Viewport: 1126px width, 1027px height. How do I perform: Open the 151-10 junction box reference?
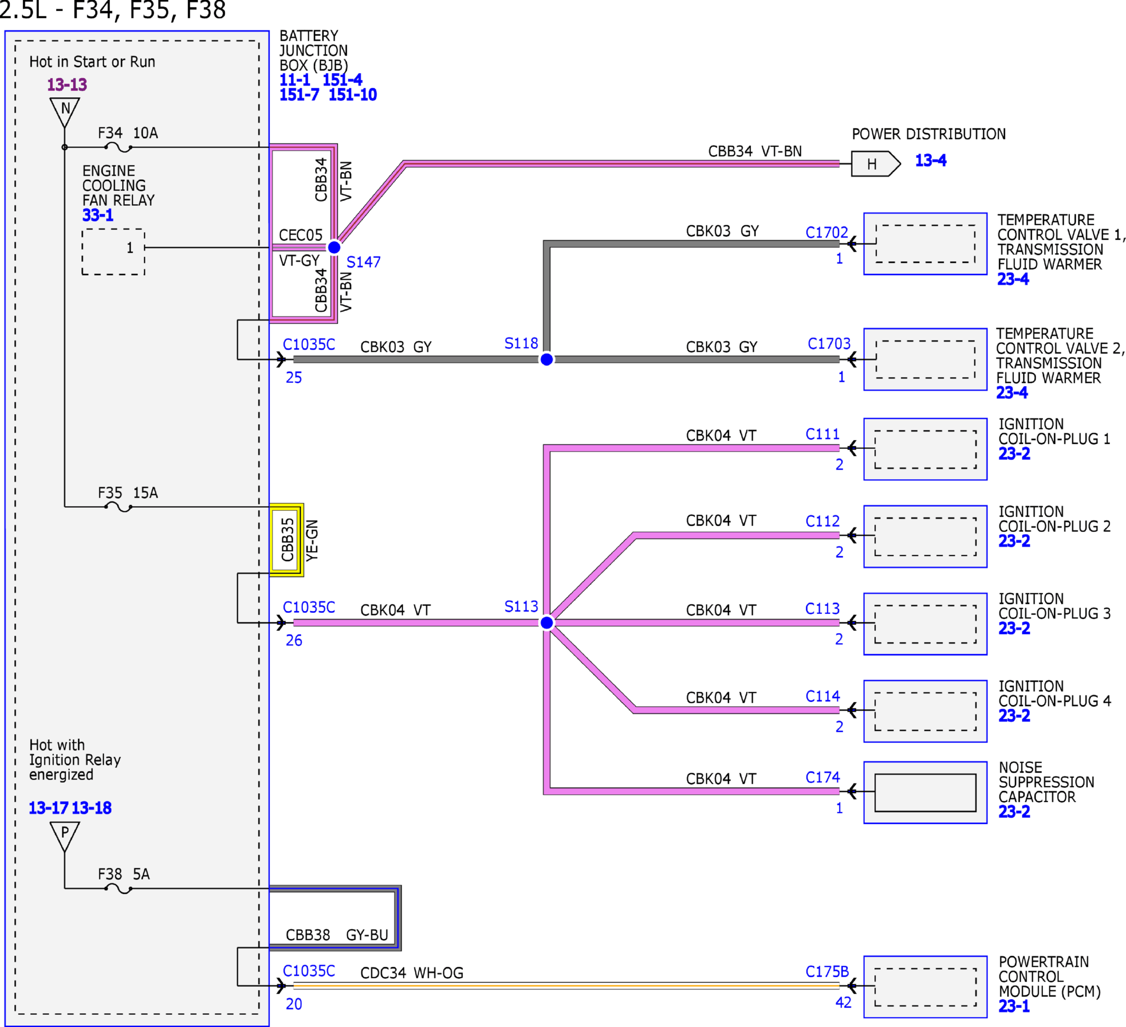coord(353,95)
